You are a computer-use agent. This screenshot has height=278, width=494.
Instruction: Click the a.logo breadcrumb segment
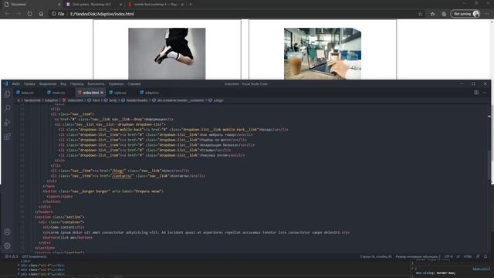(x=218, y=100)
